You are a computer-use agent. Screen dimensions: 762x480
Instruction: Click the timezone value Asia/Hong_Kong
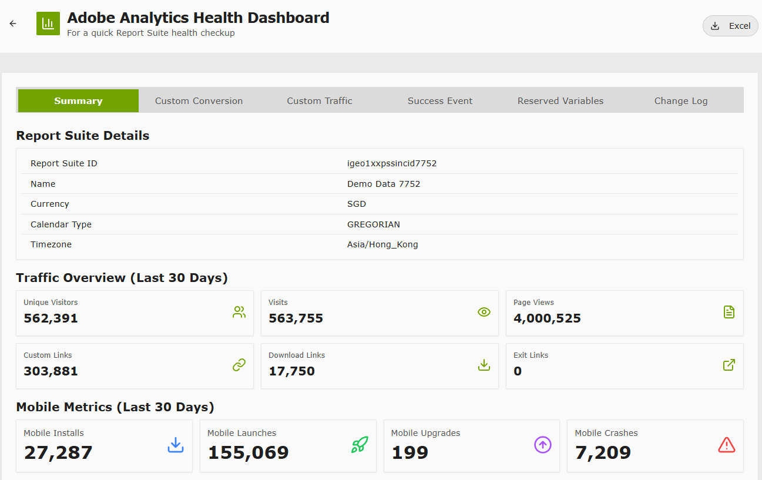[x=382, y=244]
